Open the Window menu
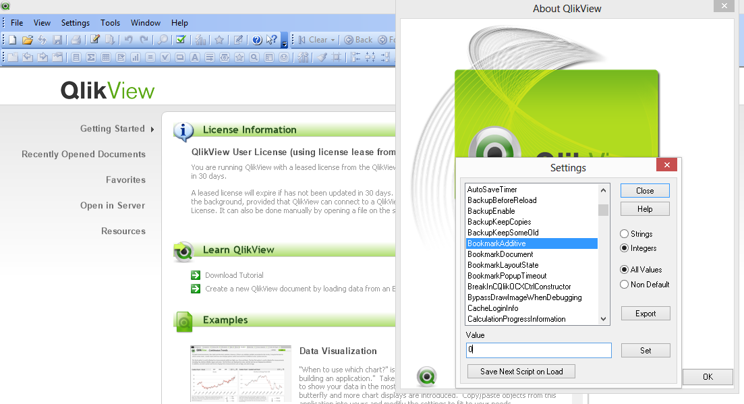The width and height of the screenshot is (744, 404). point(145,23)
